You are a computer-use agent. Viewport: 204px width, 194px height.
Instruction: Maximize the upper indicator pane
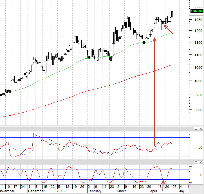click(x=196, y=129)
